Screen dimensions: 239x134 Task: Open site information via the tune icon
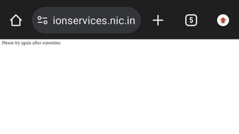[x=42, y=21]
